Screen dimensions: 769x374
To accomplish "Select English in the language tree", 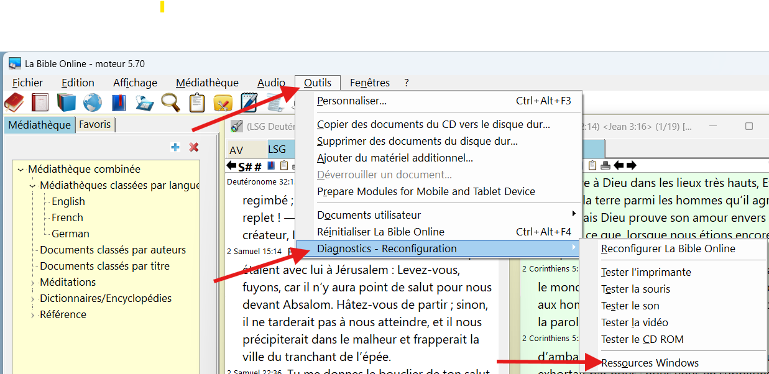I will [x=68, y=201].
